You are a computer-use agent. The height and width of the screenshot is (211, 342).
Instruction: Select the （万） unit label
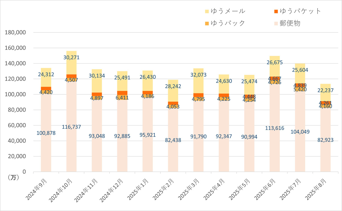pos(12,177)
